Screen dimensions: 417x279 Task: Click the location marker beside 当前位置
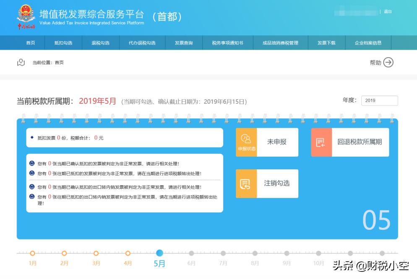coord(21,62)
